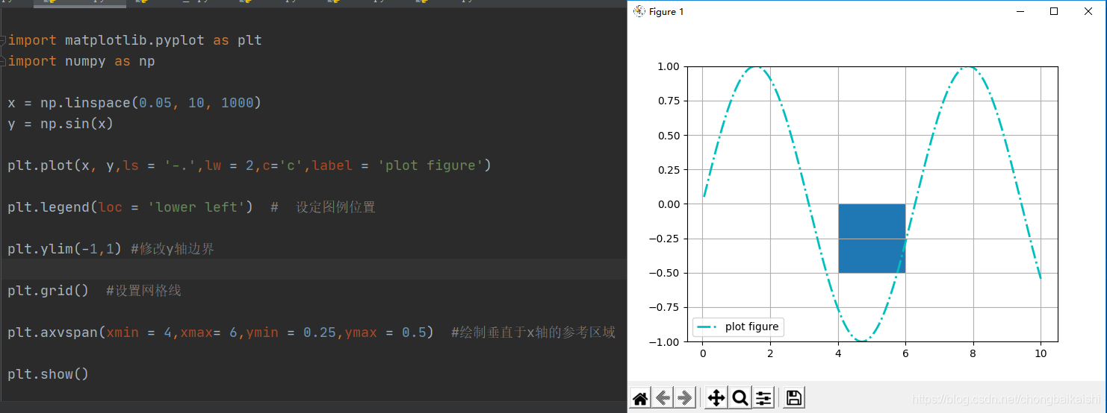The width and height of the screenshot is (1107, 413).
Task: Close the Figure 1 window
Action: (1088, 11)
